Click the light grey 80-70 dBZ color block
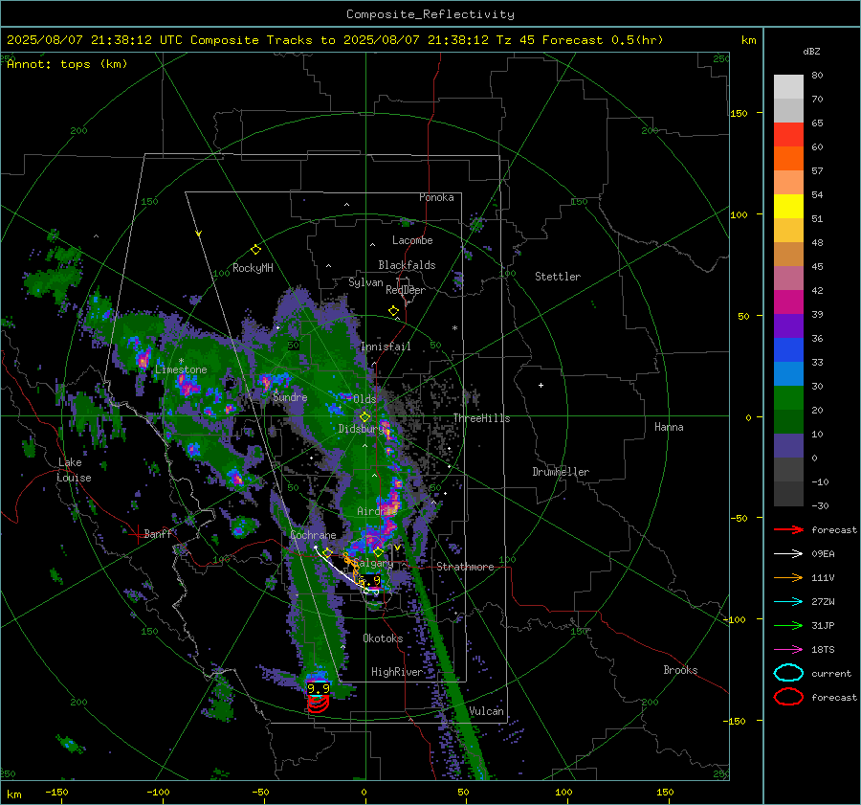Screen dimensions: 861x805 click(788, 87)
